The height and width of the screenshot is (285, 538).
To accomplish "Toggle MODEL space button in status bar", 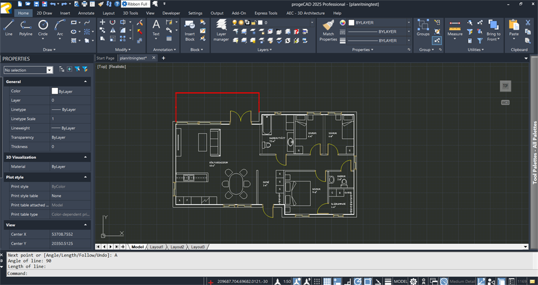I will pos(401,282).
